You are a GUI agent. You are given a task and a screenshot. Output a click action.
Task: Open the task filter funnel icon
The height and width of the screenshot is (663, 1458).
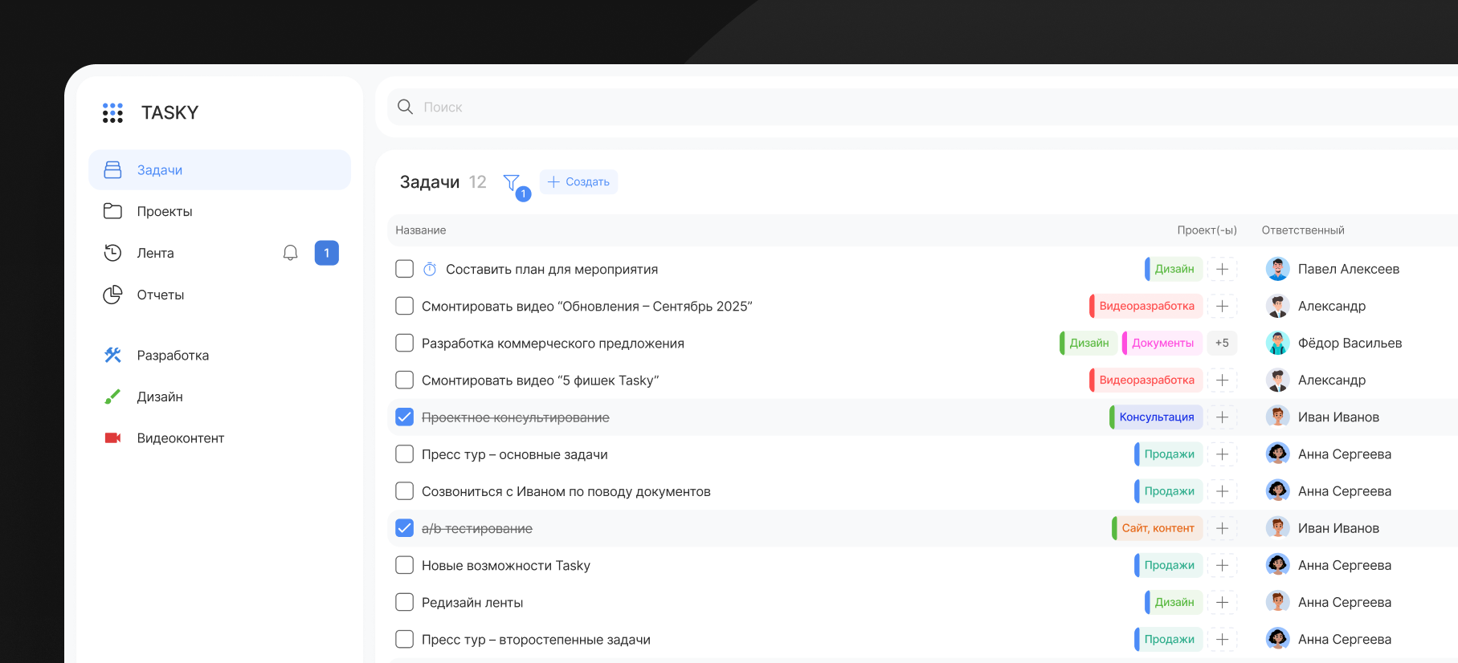pyautogui.click(x=512, y=182)
